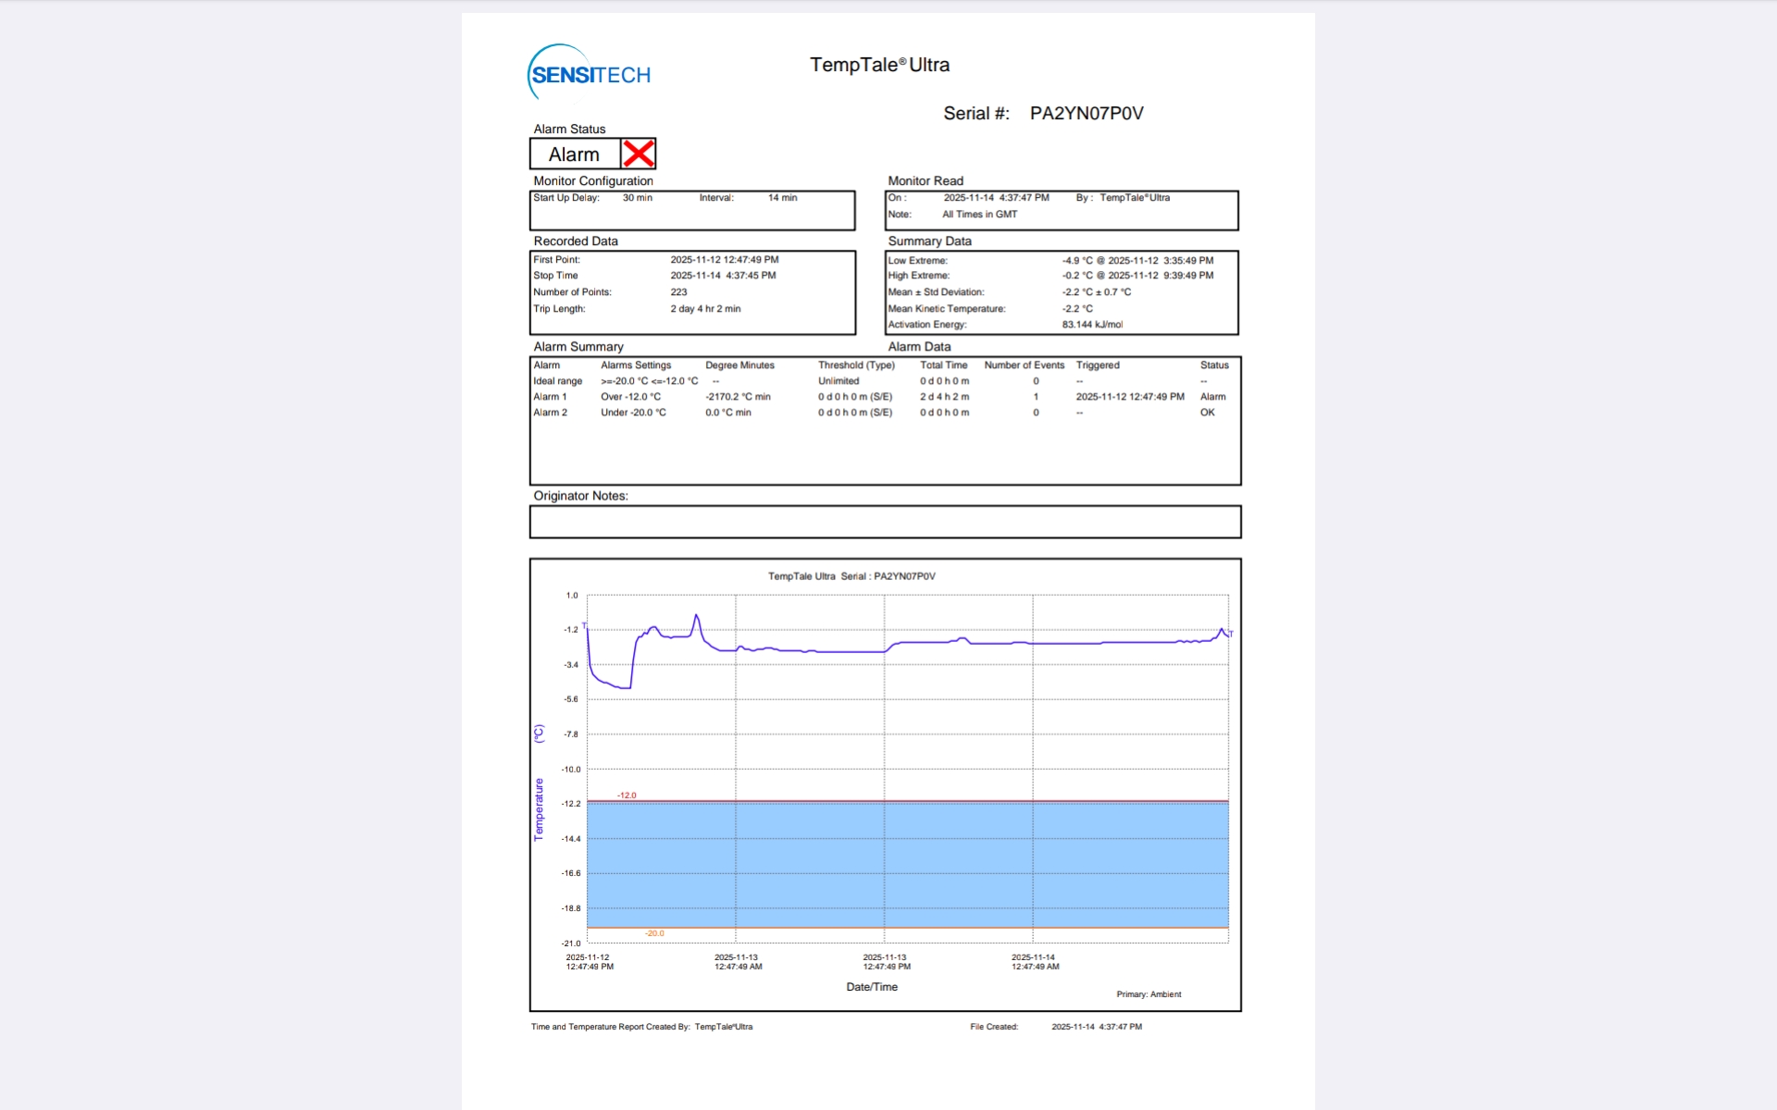The height and width of the screenshot is (1110, 1777).
Task: Select the serial number PA2YN07P0V in header
Action: (x=1086, y=114)
